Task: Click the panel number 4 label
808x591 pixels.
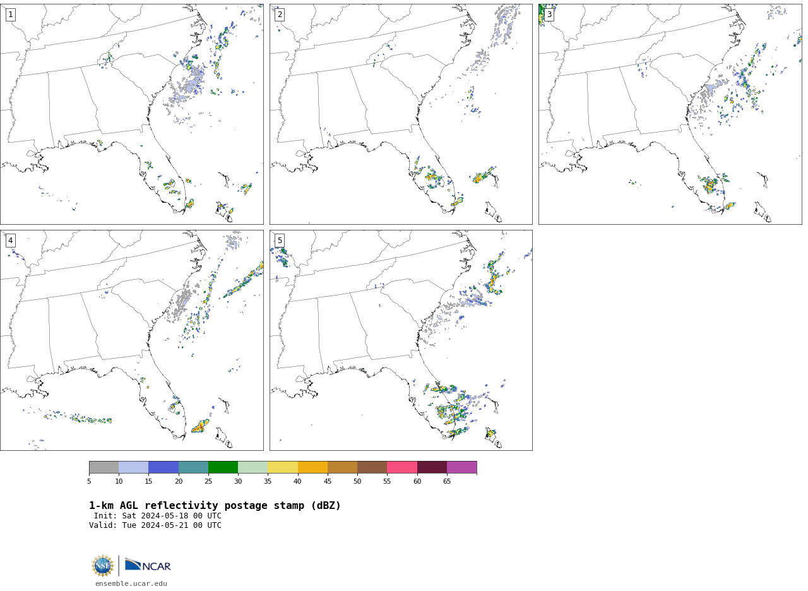Action: click(10, 241)
